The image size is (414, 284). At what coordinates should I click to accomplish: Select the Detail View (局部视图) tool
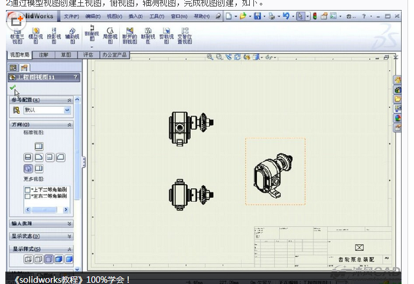[x=110, y=35]
